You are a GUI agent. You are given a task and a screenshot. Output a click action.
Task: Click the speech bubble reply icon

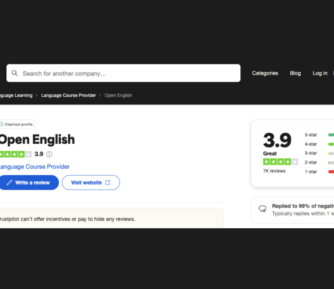click(263, 209)
